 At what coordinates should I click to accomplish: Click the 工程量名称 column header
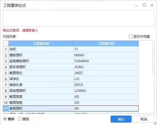41,43
